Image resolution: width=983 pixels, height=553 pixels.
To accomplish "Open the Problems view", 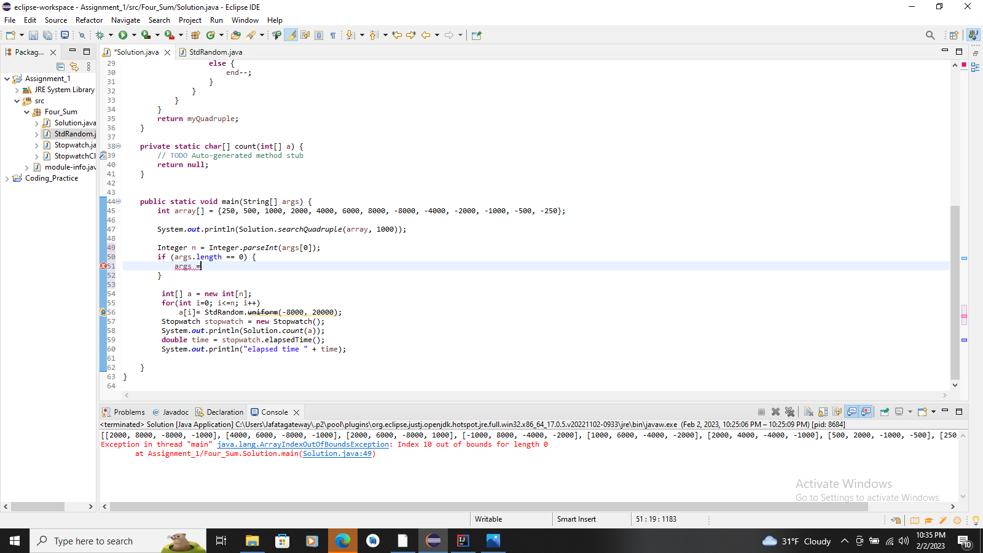I will tap(128, 412).
